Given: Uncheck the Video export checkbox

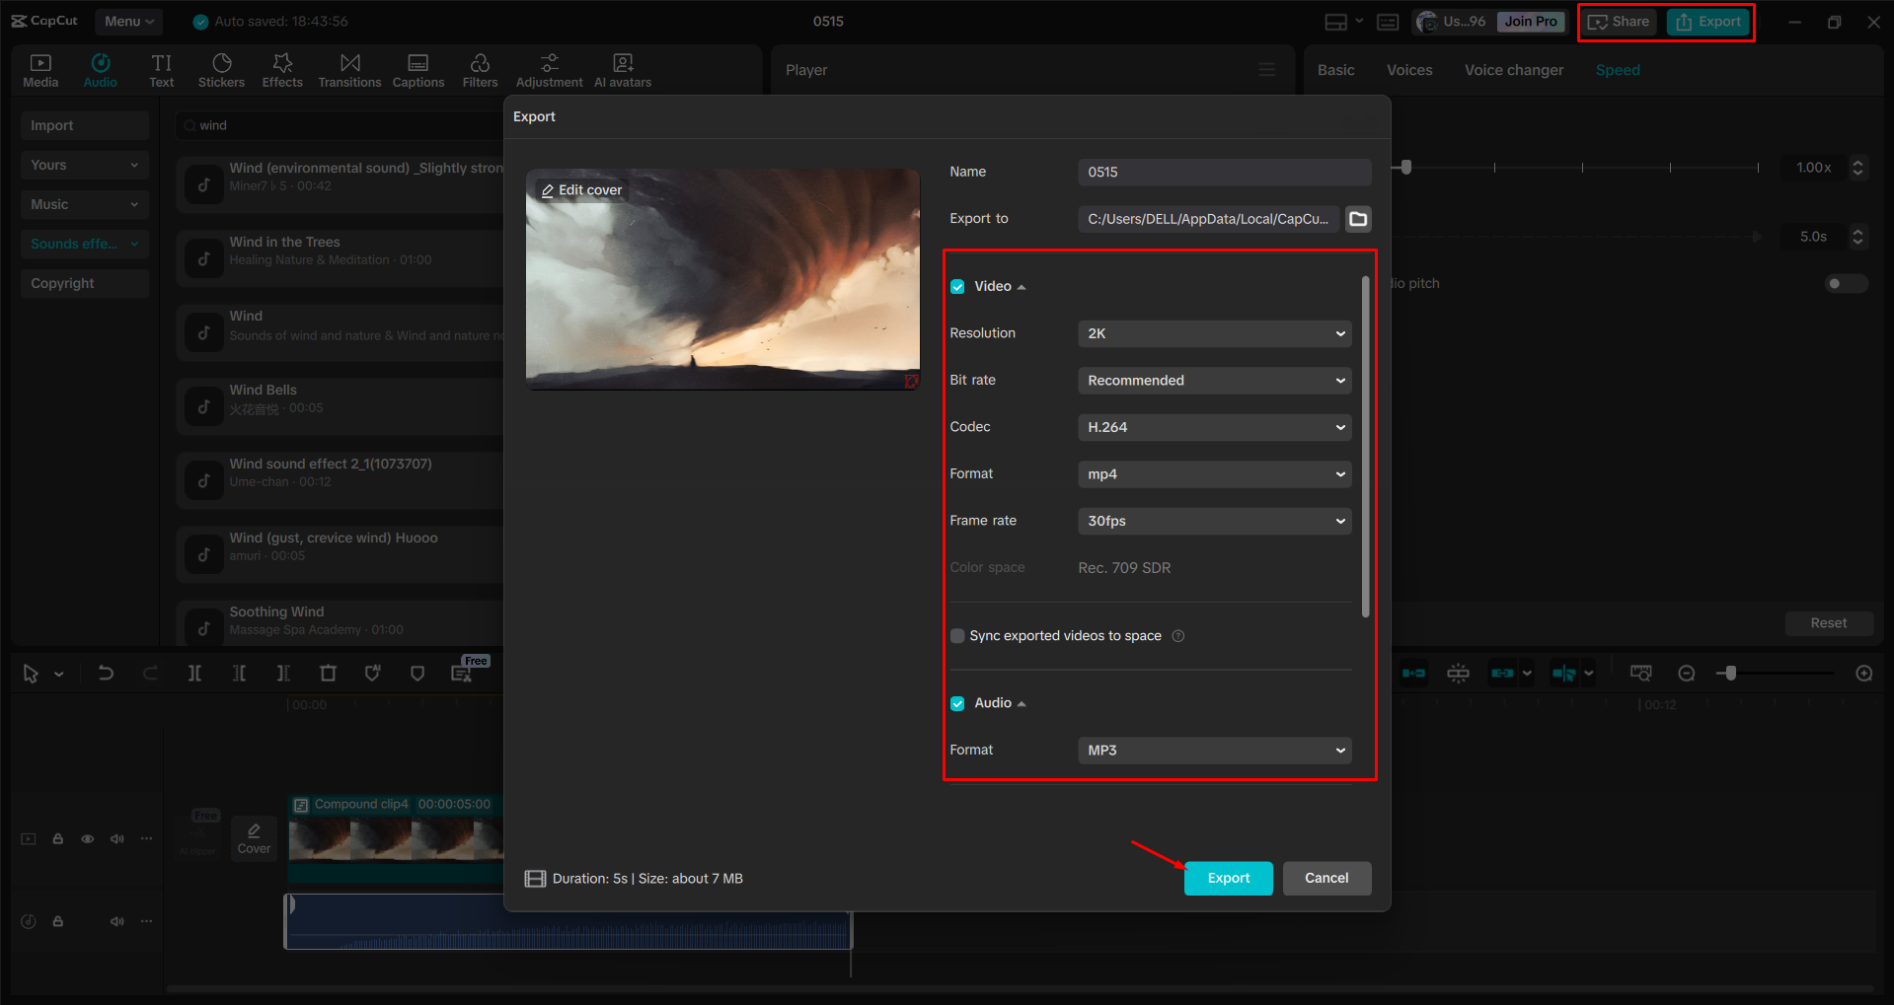Looking at the screenshot, I should coord(957,286).
